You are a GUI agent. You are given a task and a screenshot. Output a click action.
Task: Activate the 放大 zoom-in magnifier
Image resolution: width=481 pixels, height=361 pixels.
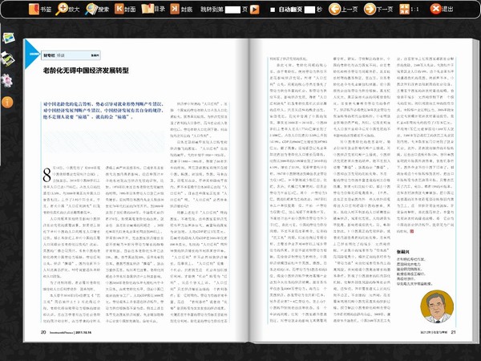tap(67, 9)
